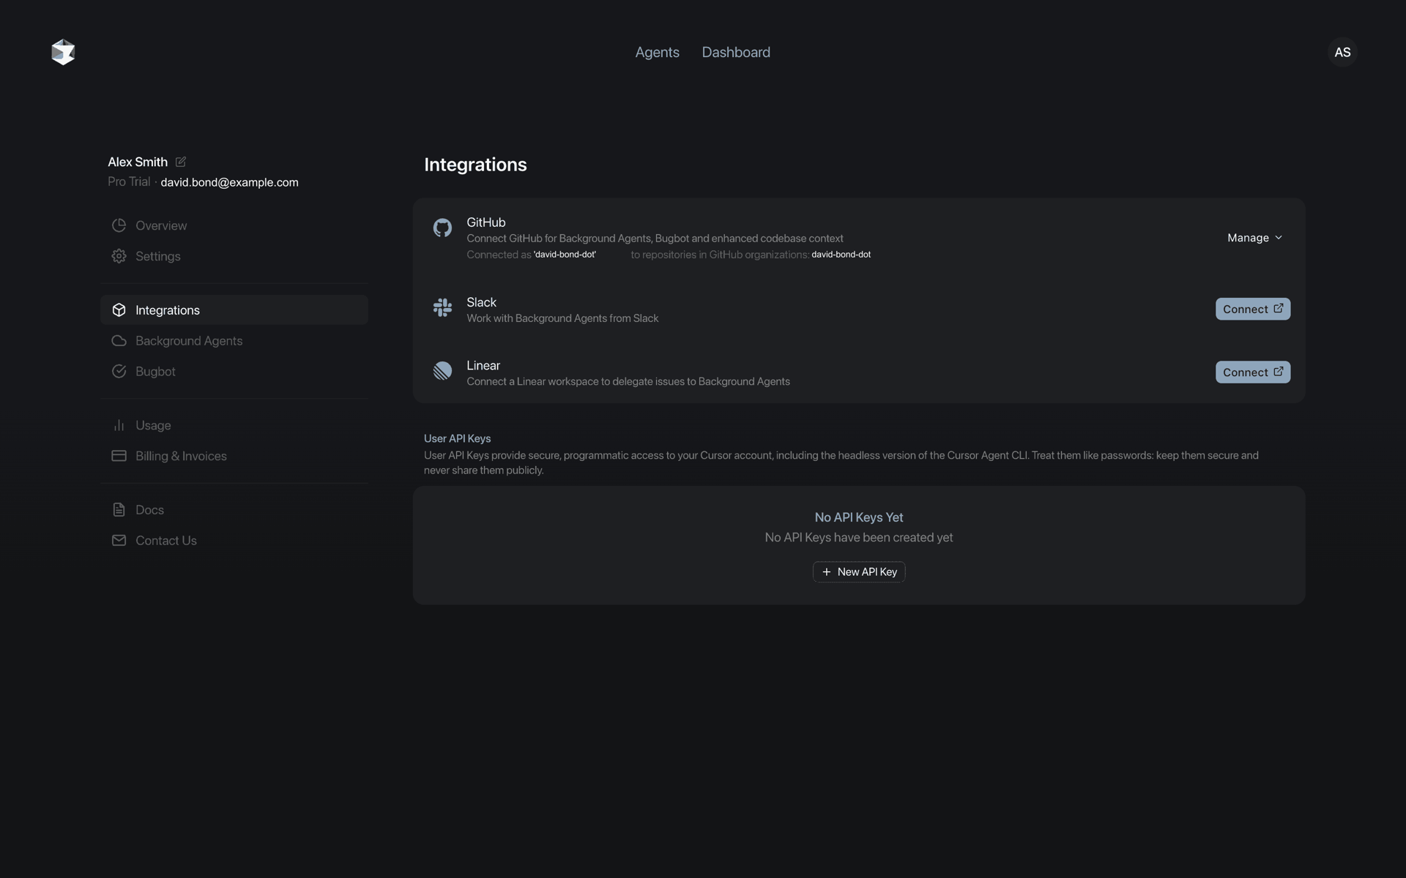Open the GitHub Manage dropdown
The width and height of the screenshot is (1406, 878).
click(x=1254, y=238)
